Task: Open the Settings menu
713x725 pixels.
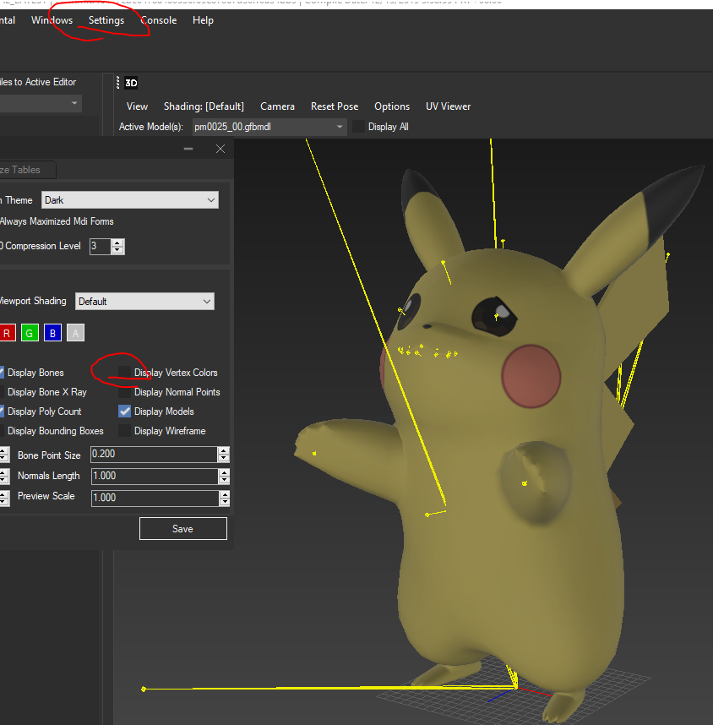Action: point(106,20)
